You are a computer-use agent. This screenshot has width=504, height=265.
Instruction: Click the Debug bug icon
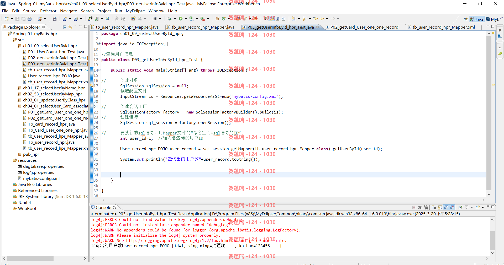[x=170, y=19]
